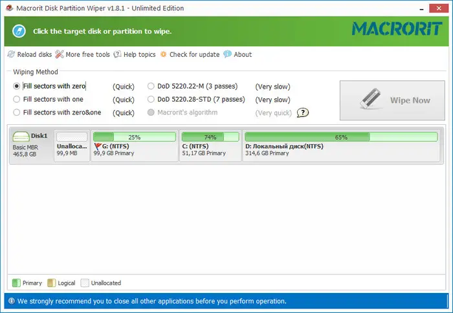Click the More free tools wrench icon
The height and width of the screenshot is (313, 453).
click(x=60, y=54)
